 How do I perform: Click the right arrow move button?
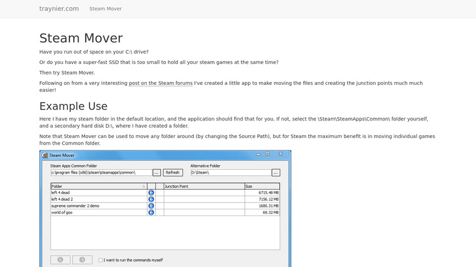click(82, 260)
